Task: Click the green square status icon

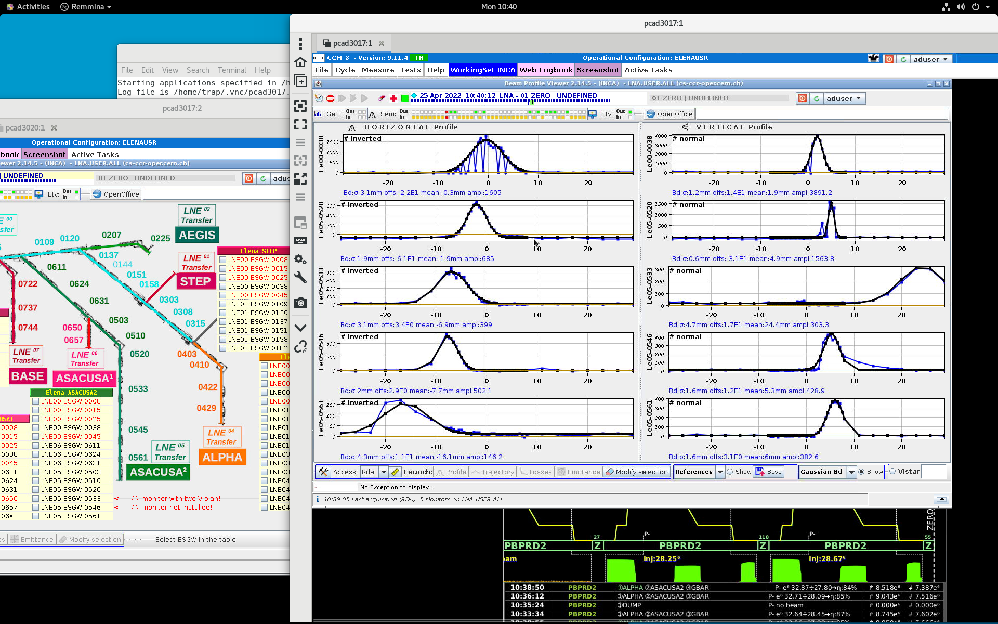Action: click(x=404, y=98)
